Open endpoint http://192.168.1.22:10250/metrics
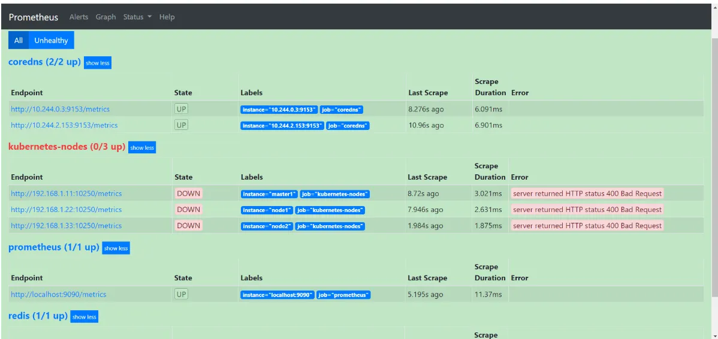The image size is (718, 339). (x=67, y=210)
